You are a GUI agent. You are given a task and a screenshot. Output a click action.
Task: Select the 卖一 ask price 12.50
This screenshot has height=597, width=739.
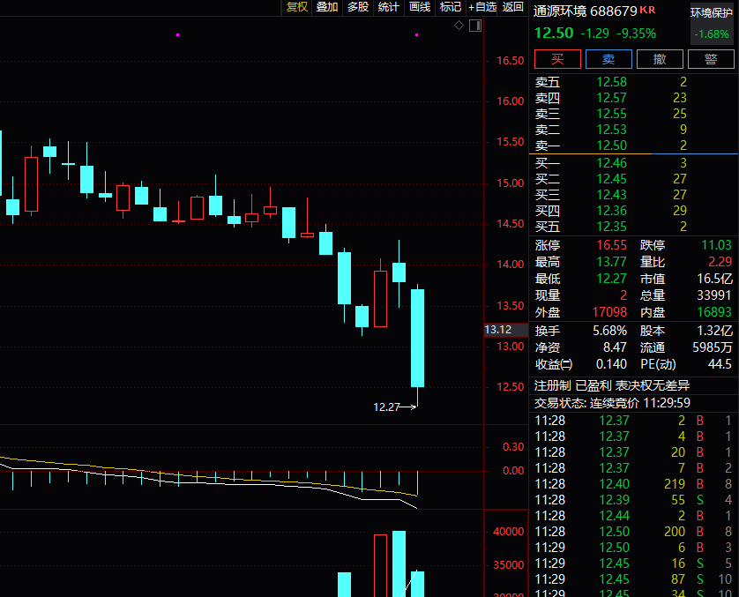[x=611, y=146]
